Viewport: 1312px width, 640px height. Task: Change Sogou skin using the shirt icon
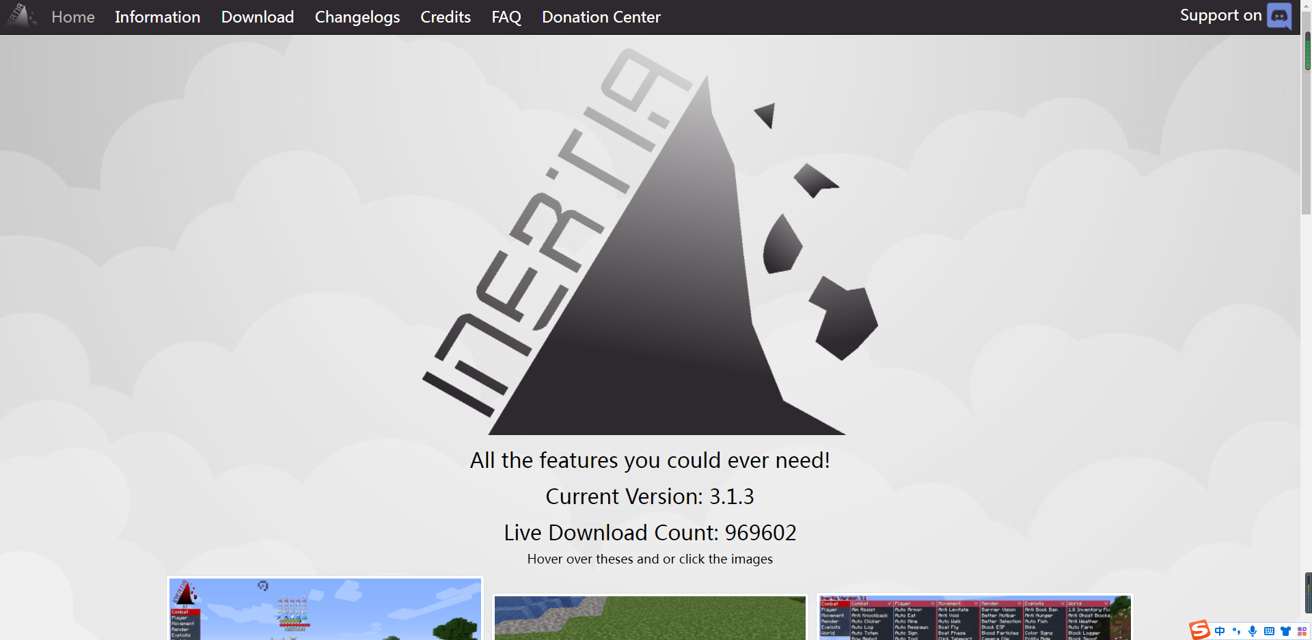coord(1286,631)
